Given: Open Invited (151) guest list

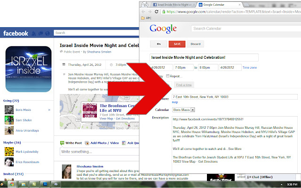Looking at the screenshot, I should [x=14, y=174].
